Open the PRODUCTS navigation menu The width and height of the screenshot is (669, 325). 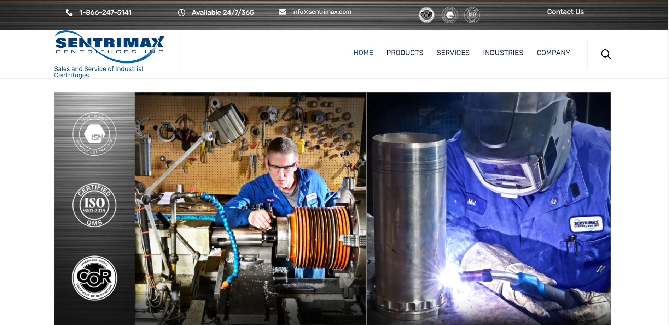click(x=405, y=53)
